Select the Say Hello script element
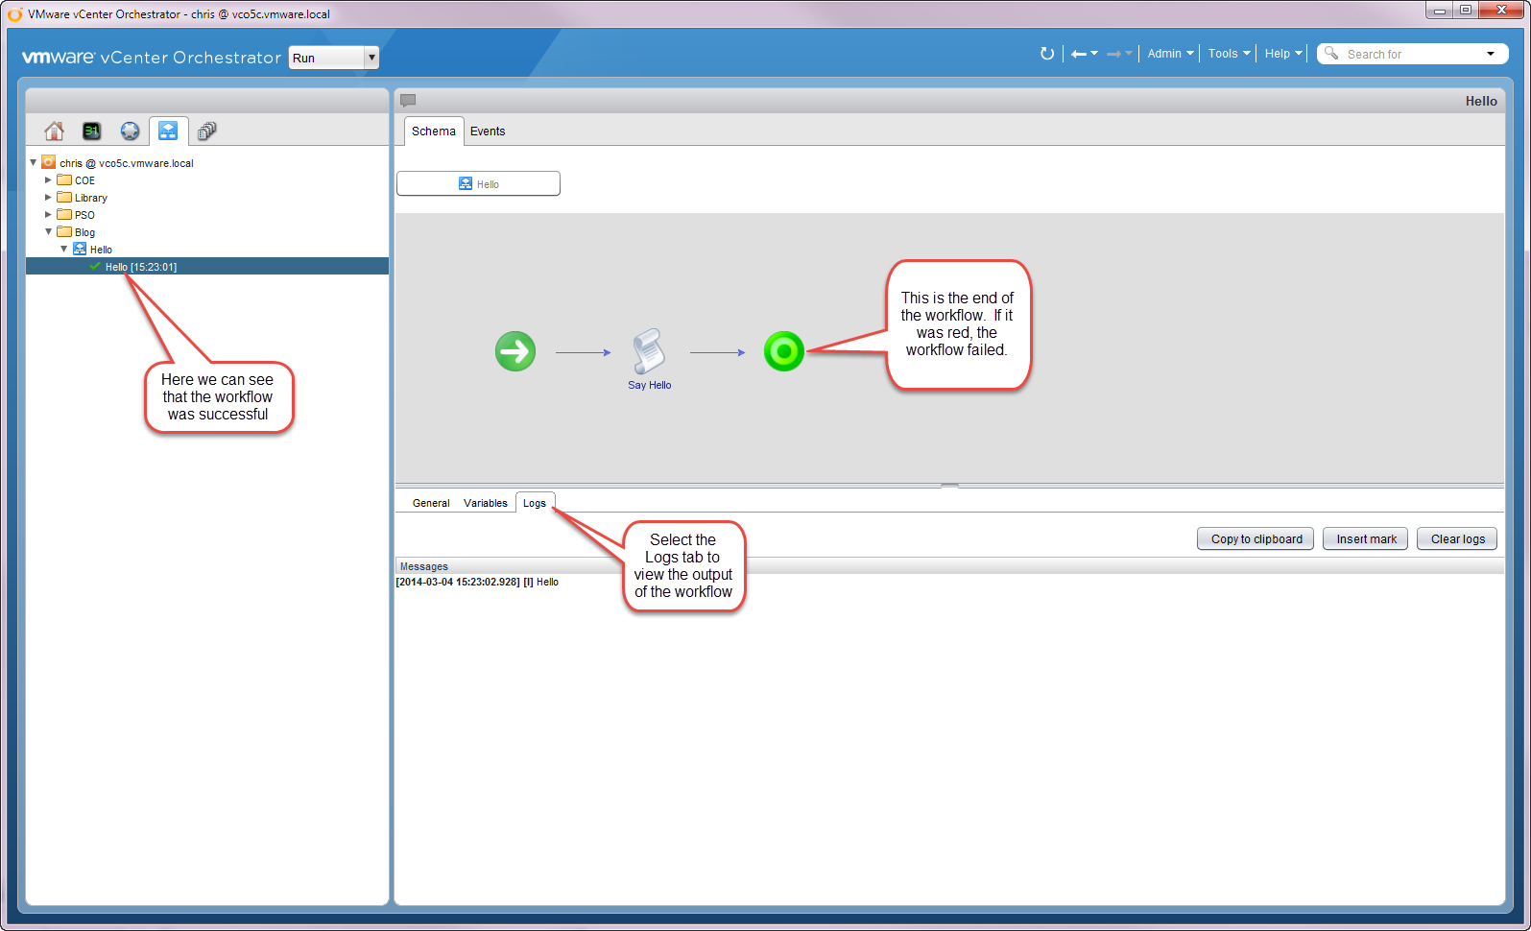The width and height of the screenshot is (1531, 931). pos(649,355)
